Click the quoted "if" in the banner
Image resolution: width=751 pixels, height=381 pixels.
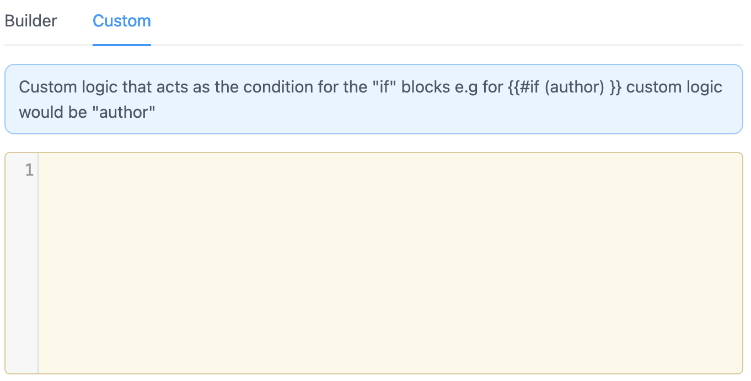(x=382, y=88)
